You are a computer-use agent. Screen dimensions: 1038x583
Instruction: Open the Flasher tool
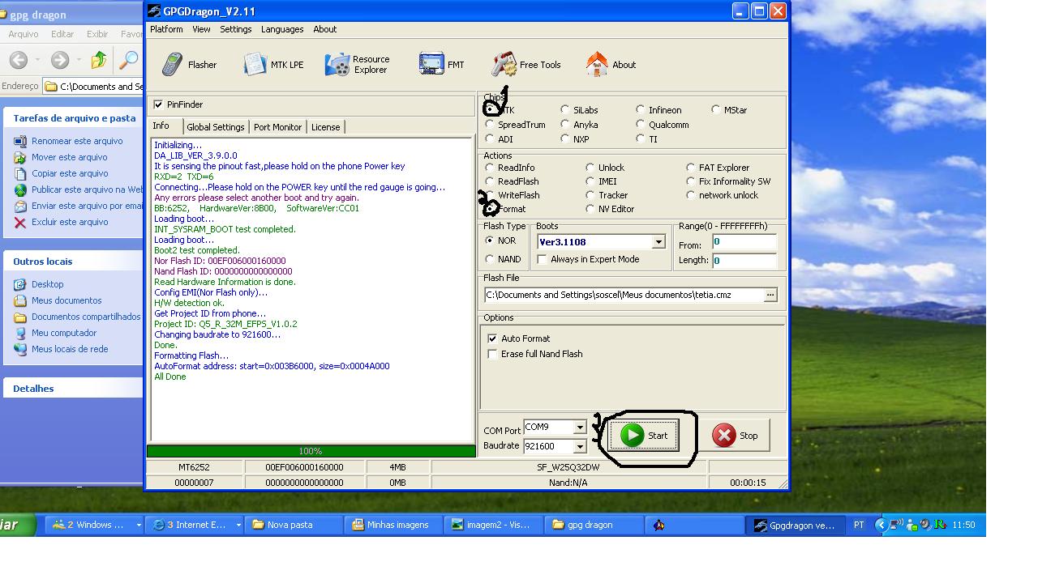189,65
